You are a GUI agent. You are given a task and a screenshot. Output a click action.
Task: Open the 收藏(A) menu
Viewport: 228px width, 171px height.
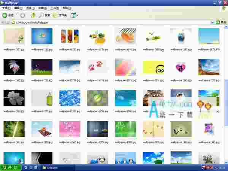point(43,8)
